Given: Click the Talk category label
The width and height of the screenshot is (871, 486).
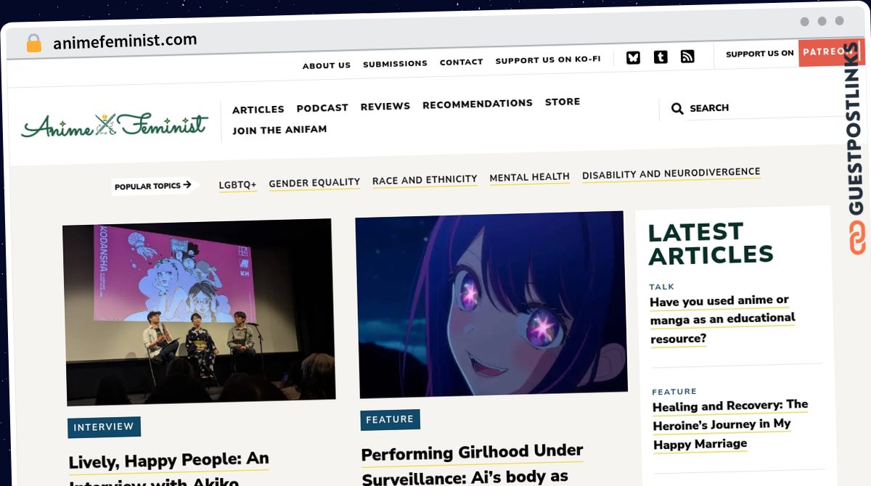Looking at the screenshot, I should [662, 287].
